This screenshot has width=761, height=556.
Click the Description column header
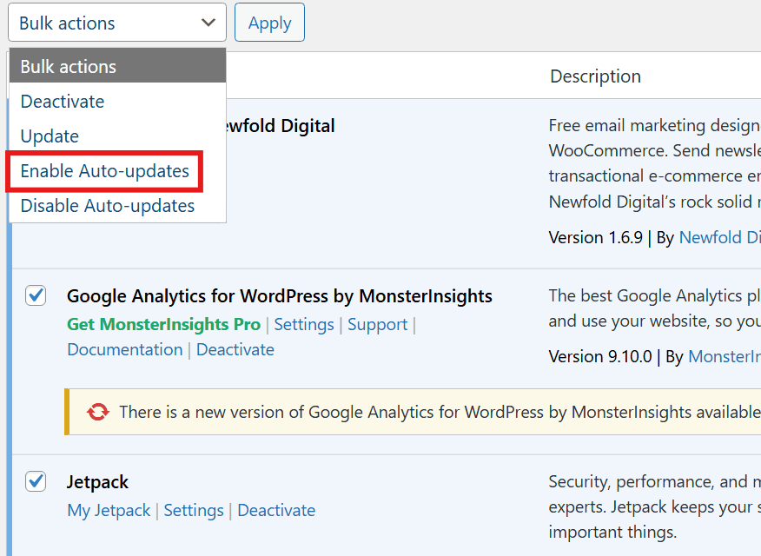coord(595,76)
